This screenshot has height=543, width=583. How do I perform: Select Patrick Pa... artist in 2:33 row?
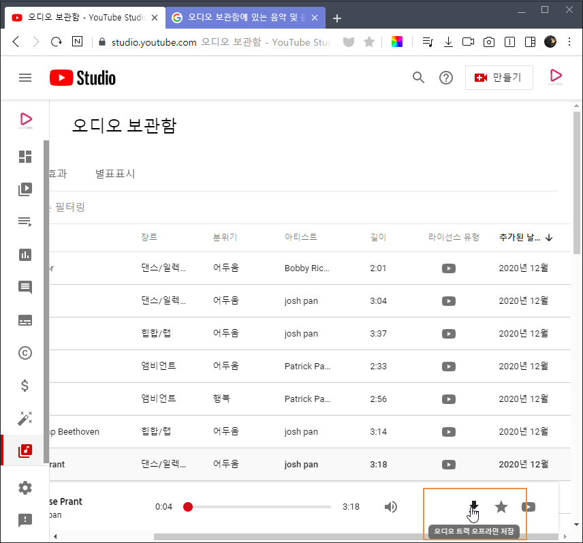click(x=307, y=367)
